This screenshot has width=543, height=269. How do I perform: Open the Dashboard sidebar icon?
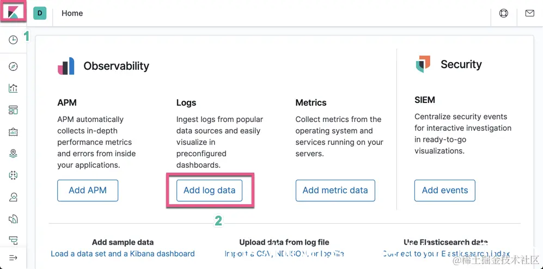pos(13,110)
